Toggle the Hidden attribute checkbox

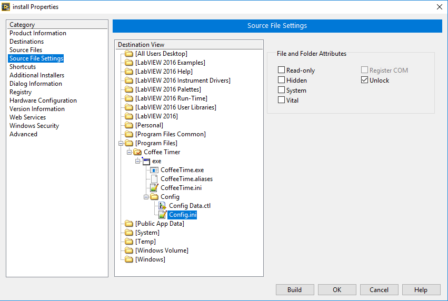tap(282, 80)
